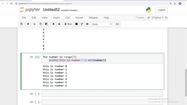Open the command palette keyboard icon
The image size is (187, 105).
pyautogui.click(x=117, y=24)
